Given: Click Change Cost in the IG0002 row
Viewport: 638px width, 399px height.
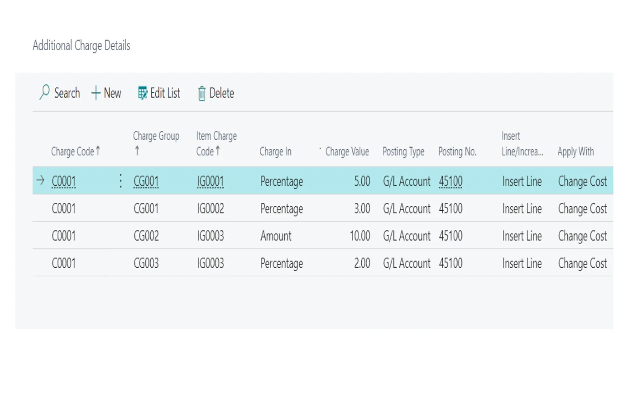Looking at the screenshot, I should [x=583, y=209].
